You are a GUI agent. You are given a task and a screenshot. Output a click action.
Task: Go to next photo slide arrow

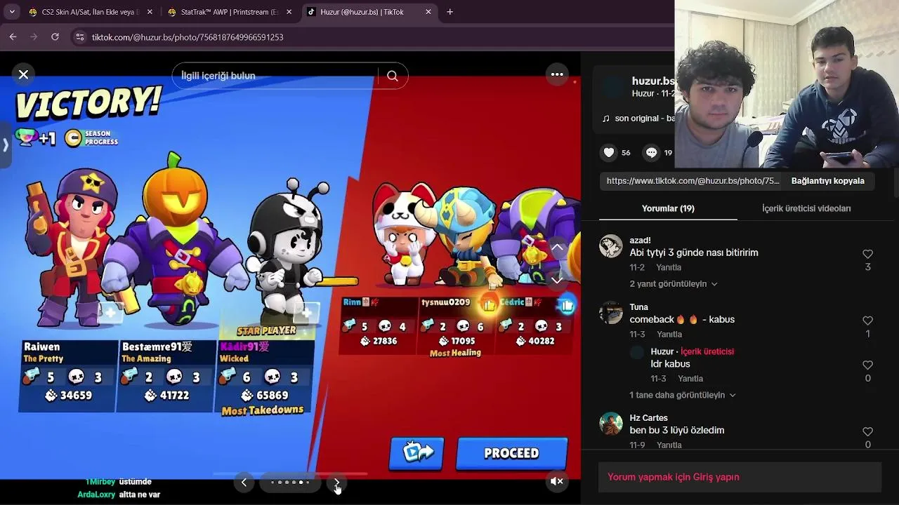pyautogui.click(x=336, y=483)
